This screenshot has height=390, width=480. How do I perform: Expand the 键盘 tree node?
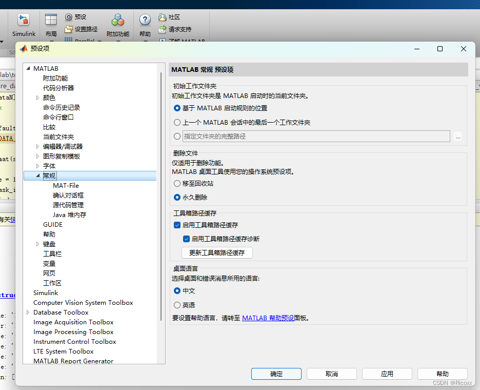click(x=37, y=244)
